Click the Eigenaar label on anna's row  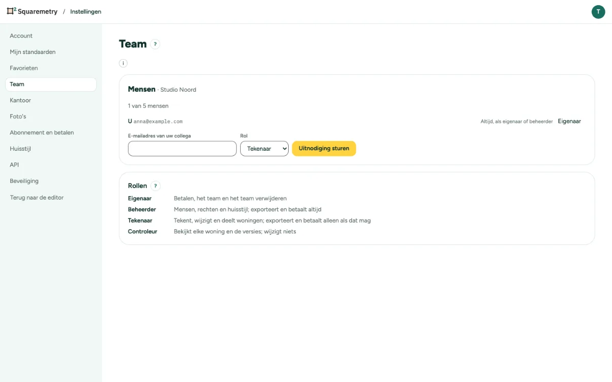[x=569, y=121]
